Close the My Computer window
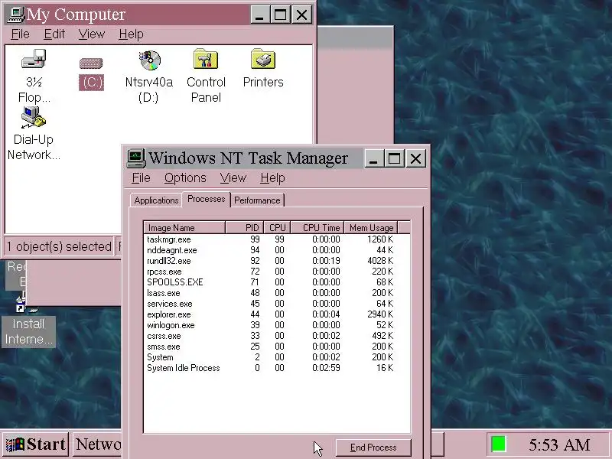Viewport: 612px width, 459px height. pos(301,15)
